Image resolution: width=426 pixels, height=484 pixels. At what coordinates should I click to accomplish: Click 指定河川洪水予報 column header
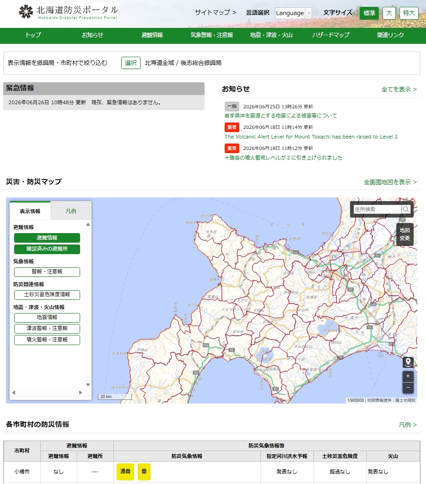tap(287, 456)
